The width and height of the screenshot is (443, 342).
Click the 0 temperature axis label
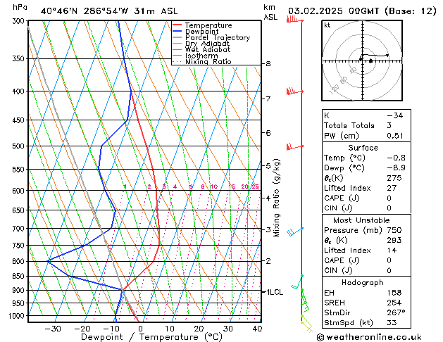pyautogui.click(x=140, y=329)
